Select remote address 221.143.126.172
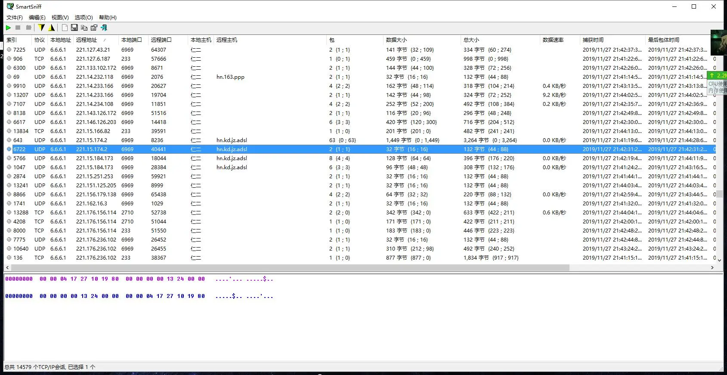Image resolution: width=727 pixels, height=375 pixels. point(96,113)
